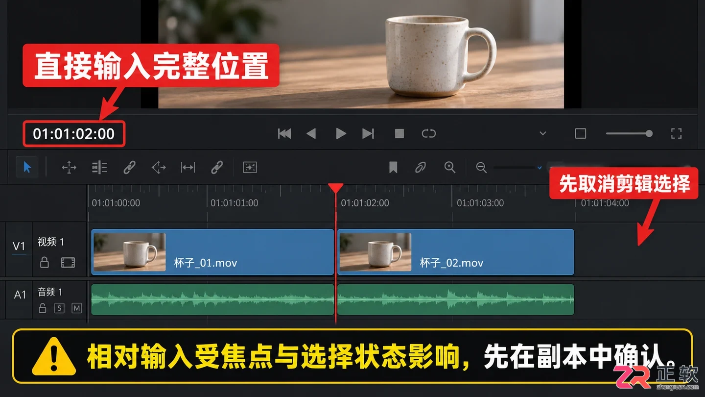Select the dynamic trim diamond-arrow tool
The image size is (705, 397).
coord(159,168)
